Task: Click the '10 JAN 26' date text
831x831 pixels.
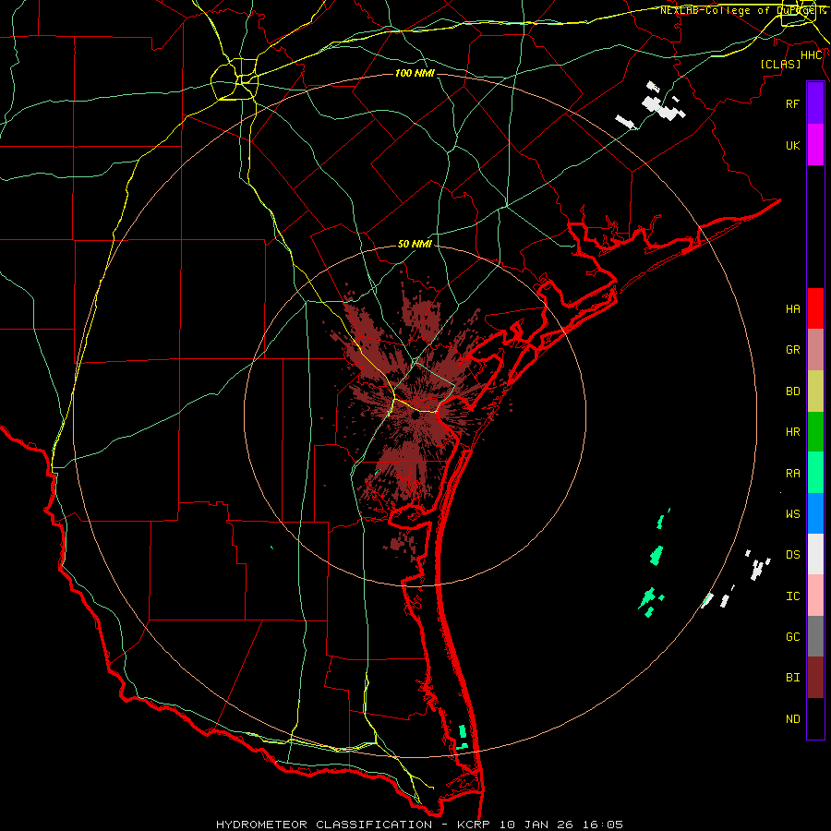Action: click(536, 825)
